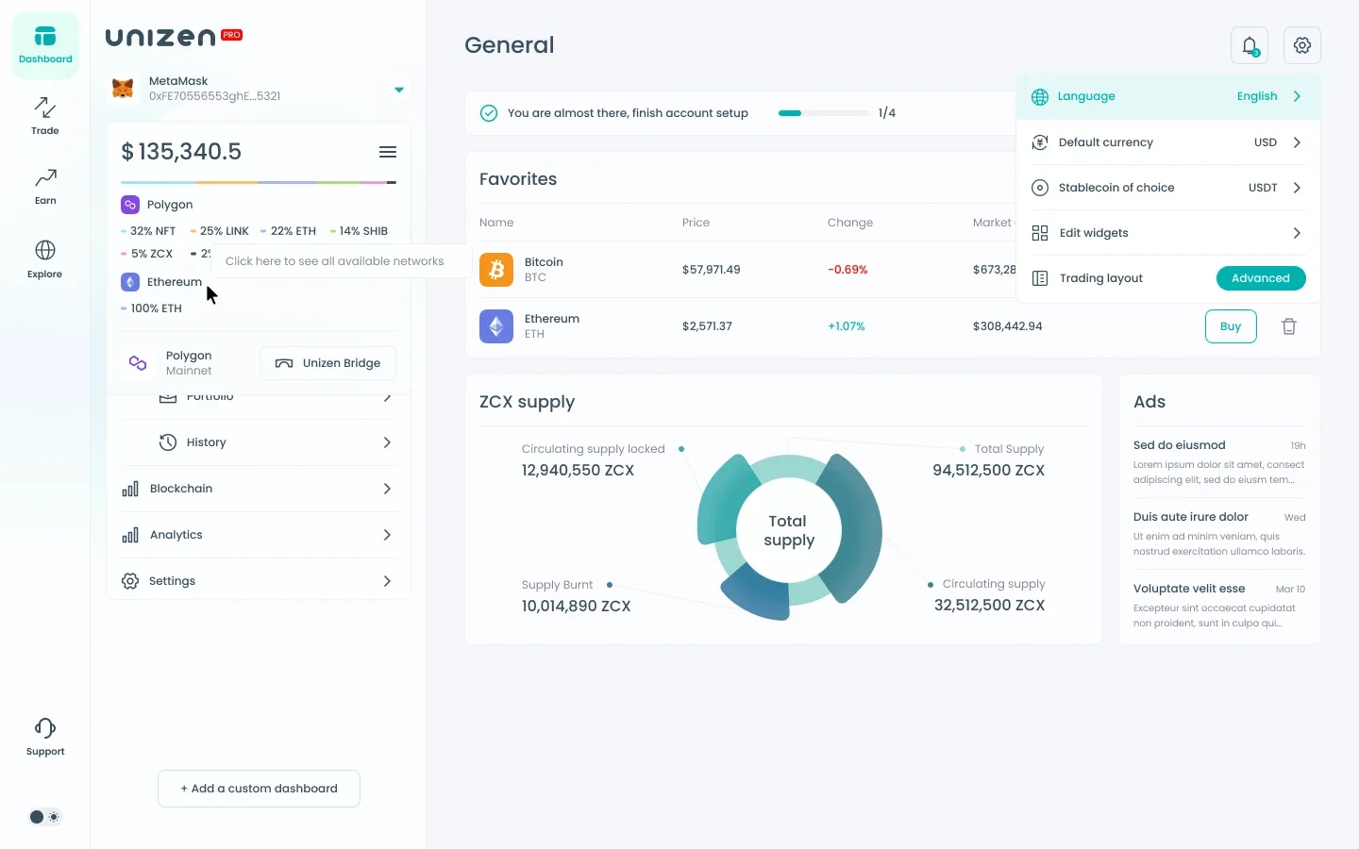Open the portfolio balance hamburger menu
Viewport: 1359px width, 849px height.
(x=388, y=152)
